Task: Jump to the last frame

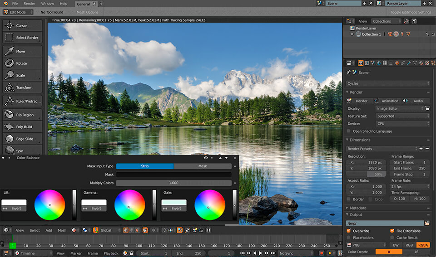Action: (273, 253)
